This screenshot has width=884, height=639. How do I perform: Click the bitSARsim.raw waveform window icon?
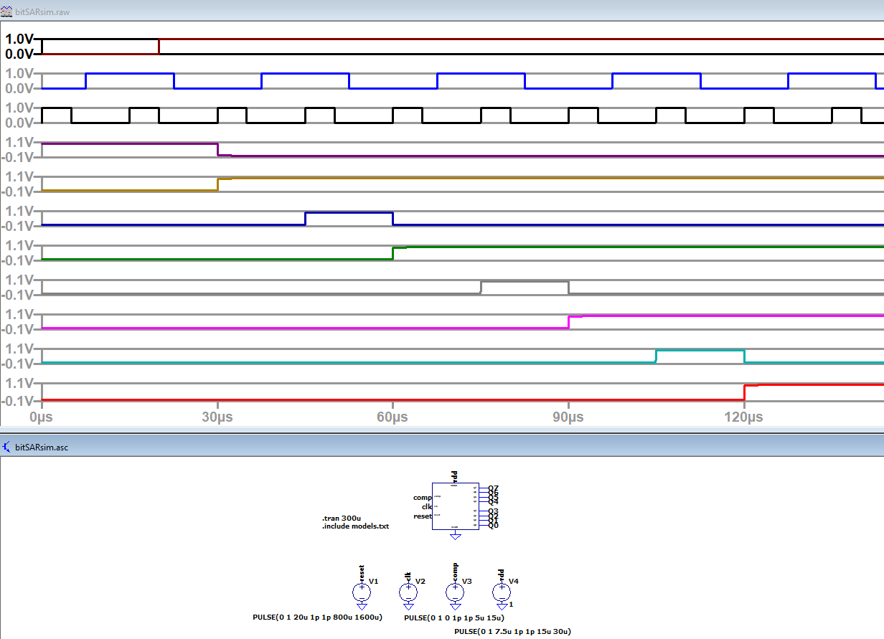click(6, 13)
